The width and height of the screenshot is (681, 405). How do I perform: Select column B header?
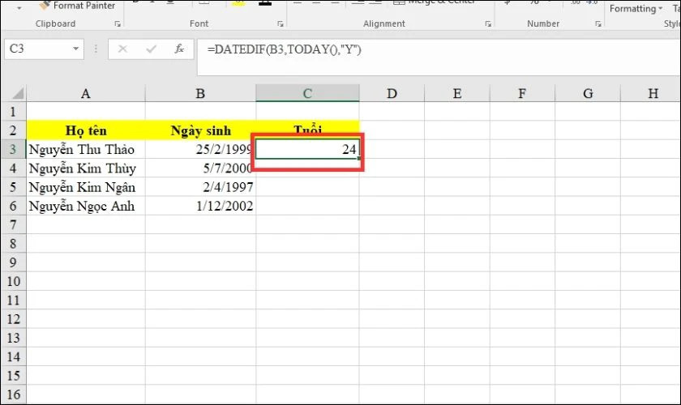[x=200, y=93]
